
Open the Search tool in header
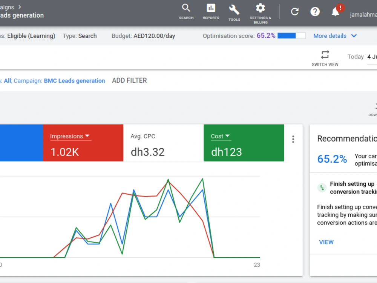click(186, 11)
